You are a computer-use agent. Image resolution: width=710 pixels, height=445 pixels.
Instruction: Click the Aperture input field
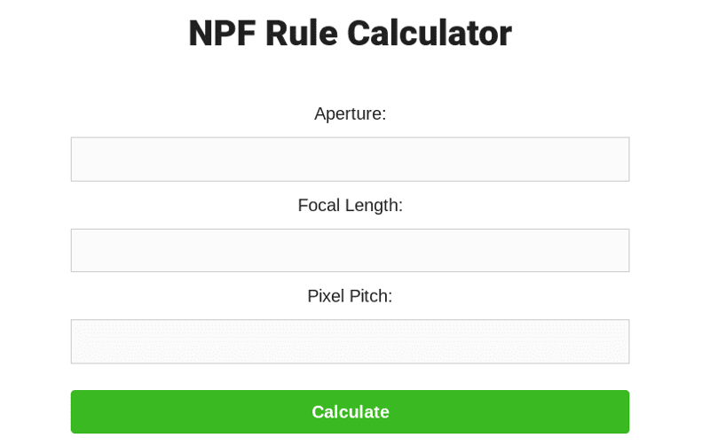coord(350,160)
